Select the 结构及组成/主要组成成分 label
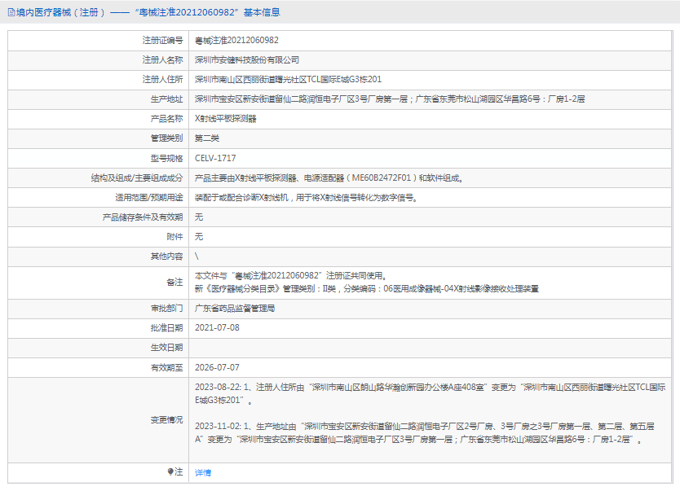This screenshot has width=680, height=491. coord(137,178)
